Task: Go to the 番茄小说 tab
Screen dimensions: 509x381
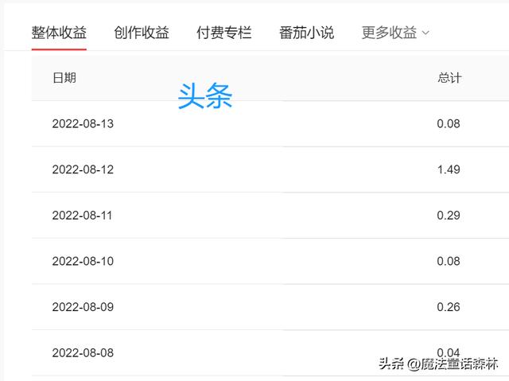Action: pos(307,33)
